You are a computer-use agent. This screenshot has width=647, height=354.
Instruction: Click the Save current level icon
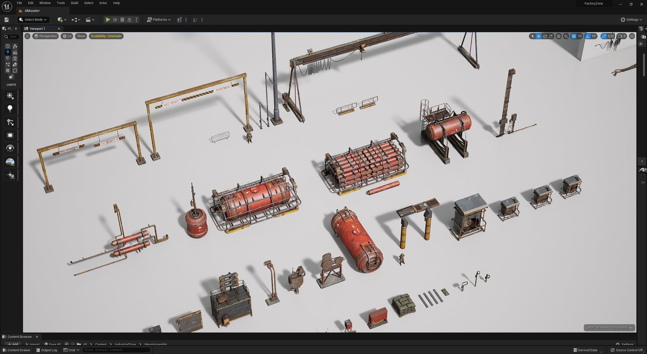[x=6, y=20]
